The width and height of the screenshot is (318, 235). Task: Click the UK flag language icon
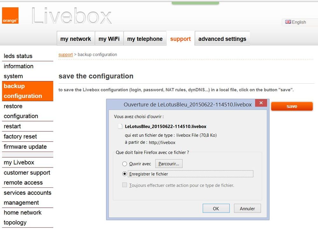288,22
